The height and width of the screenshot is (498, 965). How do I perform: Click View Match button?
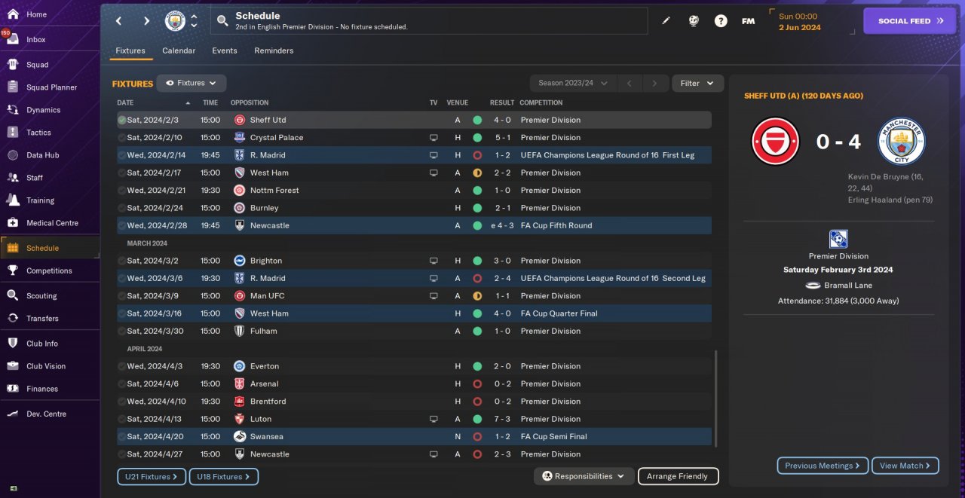(905, 466)
